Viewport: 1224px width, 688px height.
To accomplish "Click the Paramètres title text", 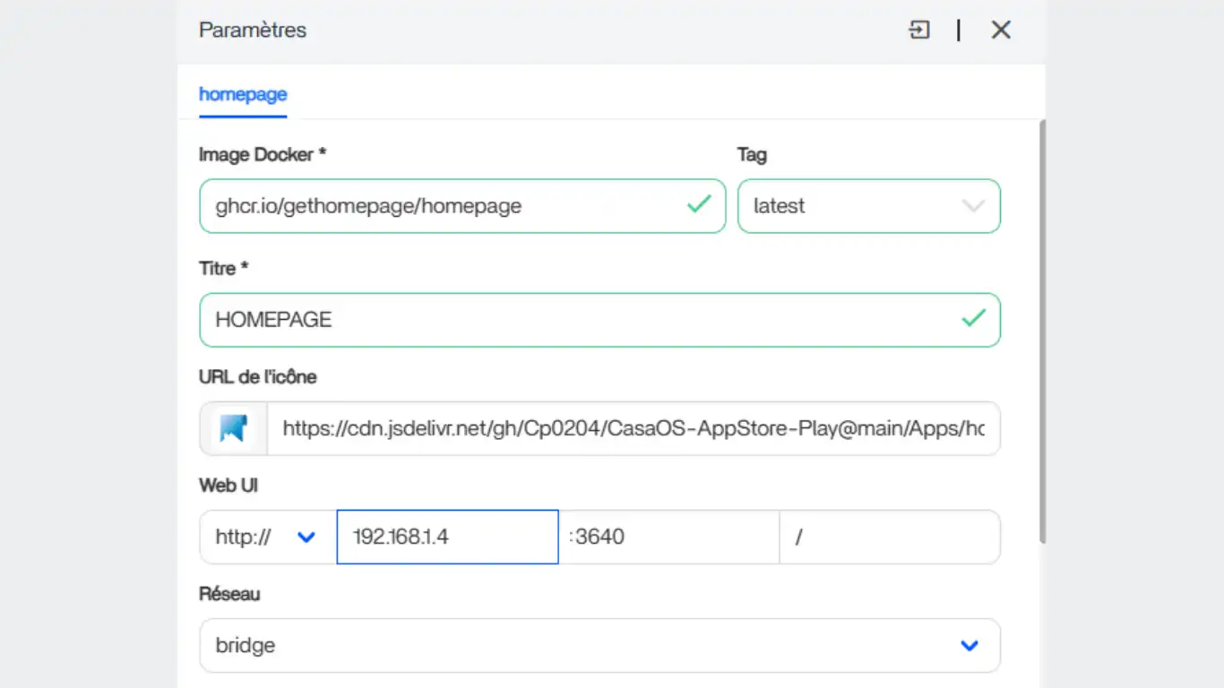I will pos(252,30).
